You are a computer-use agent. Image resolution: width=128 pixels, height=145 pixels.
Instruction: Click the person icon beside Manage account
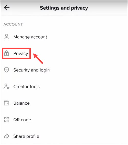tap(6, 37)
